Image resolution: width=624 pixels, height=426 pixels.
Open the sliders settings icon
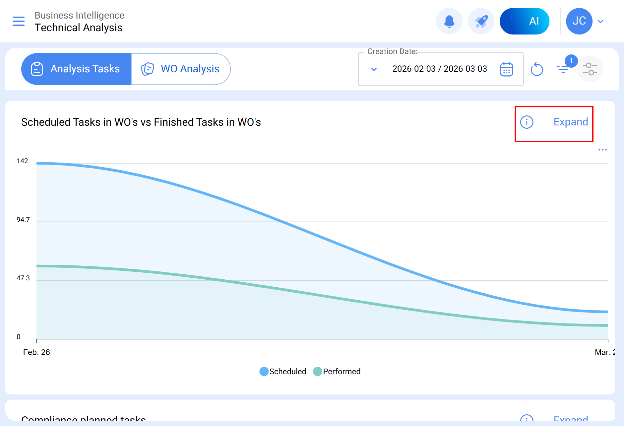[x=590, y=69]
